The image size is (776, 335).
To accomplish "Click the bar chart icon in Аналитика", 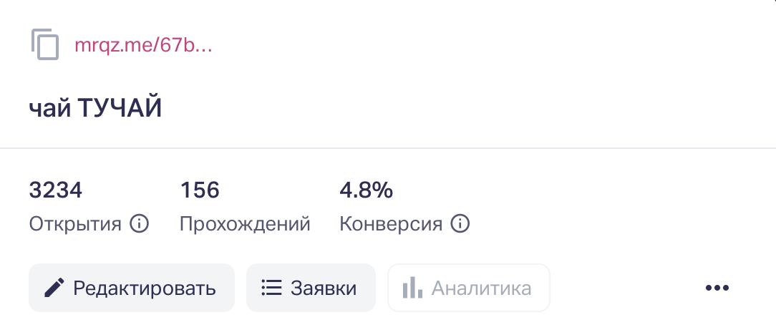I will (x=411, y=288).
